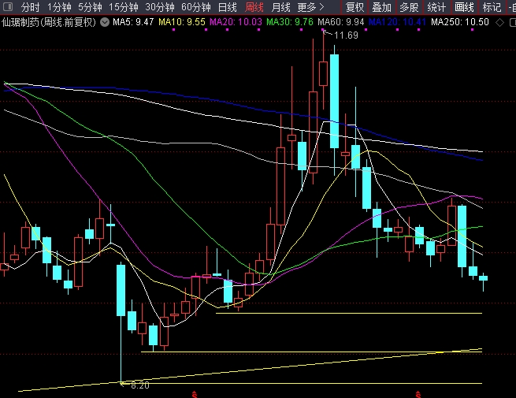Click the panel layout icon at top-left
Viewport: 516px width, 398px height.
pos(8,6)
